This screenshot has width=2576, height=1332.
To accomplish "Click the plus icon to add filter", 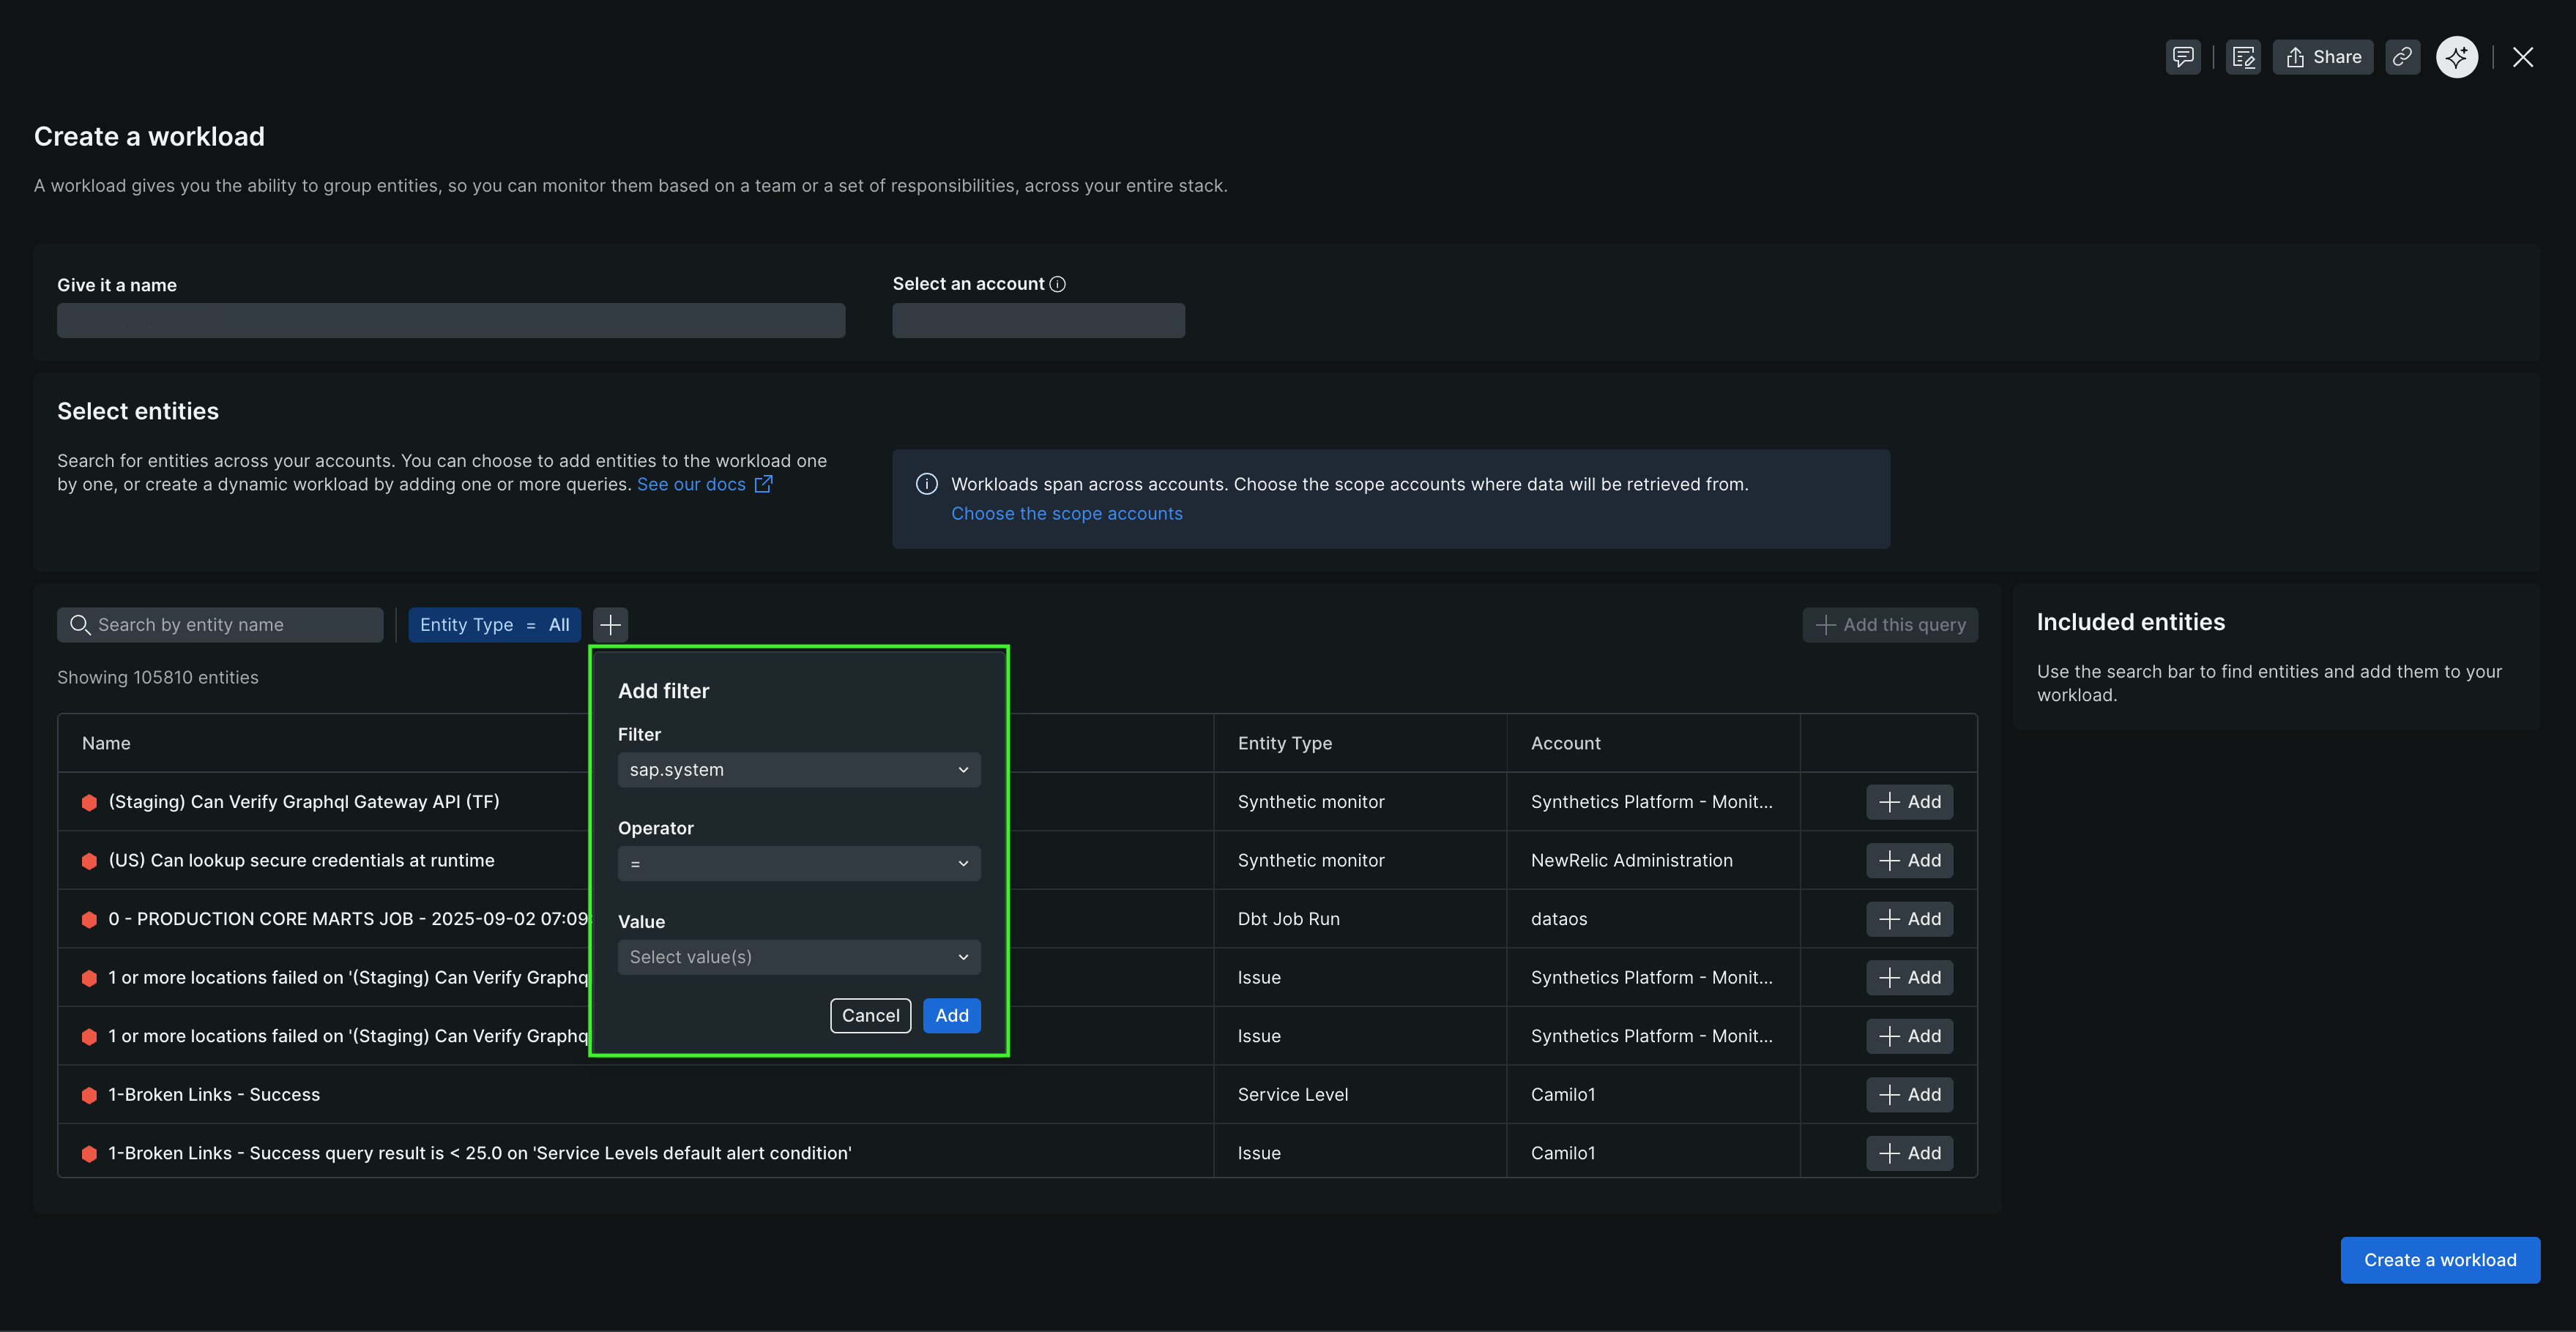I will click(x=610, y=624).
